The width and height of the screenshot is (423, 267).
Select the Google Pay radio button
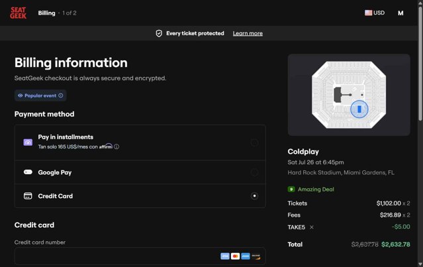click(254, 172)
